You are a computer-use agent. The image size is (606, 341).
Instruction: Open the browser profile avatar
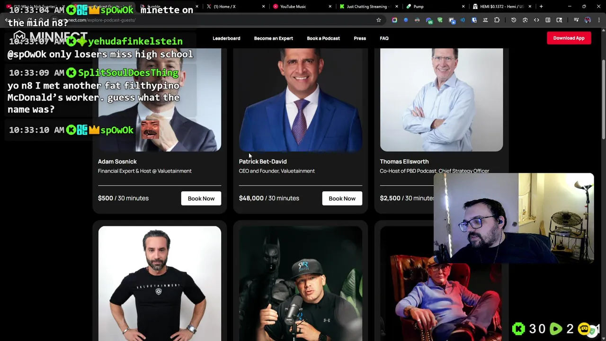coord(588,20)
